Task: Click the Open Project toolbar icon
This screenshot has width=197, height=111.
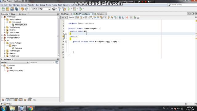Action: click(12, 9)
